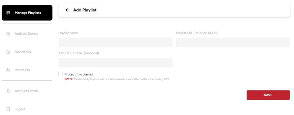Viewport: 294px width, 115px height.
Task: Click the Account Details person icon
Action: point(8,91)
